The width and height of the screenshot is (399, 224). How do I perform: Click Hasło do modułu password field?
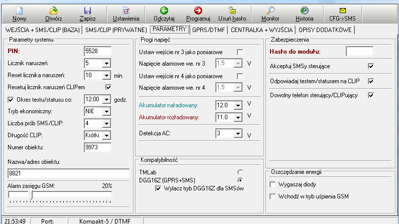point(359,51)
